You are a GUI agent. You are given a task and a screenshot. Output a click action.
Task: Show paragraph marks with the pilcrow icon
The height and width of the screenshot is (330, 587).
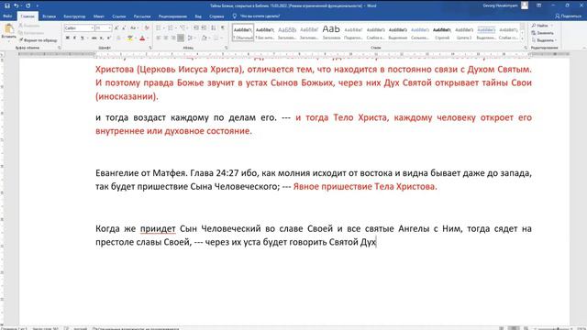pyautogui.click(x=223, y=28)
